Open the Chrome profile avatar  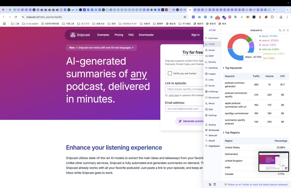[x=281, y=17]
